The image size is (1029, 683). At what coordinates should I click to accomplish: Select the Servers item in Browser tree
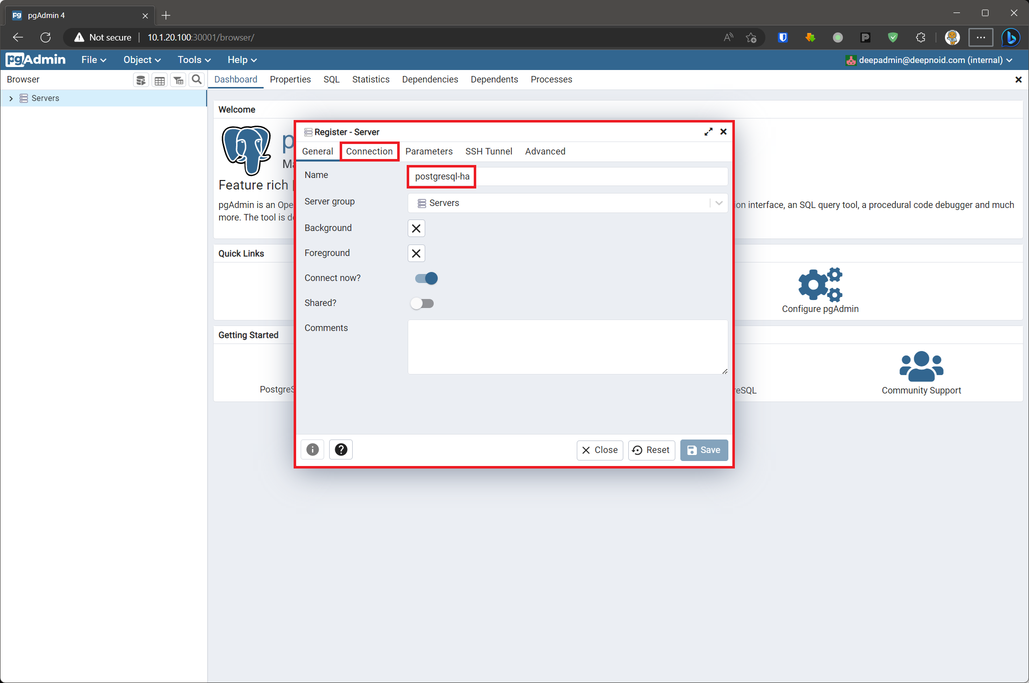click(45, 98)
